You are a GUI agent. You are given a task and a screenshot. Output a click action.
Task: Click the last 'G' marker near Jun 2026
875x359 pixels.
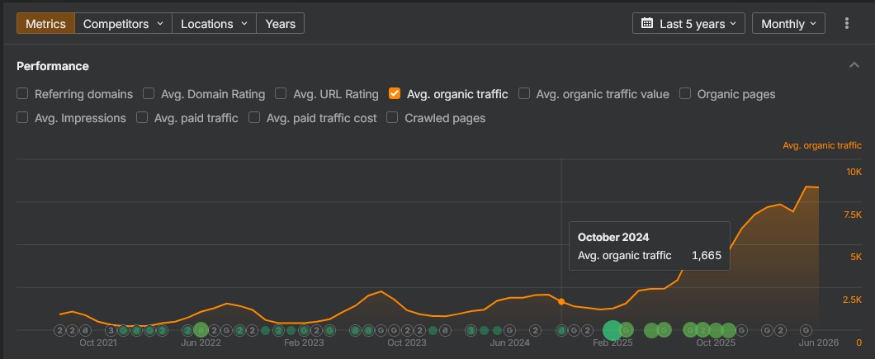click(x=806, y=330)
